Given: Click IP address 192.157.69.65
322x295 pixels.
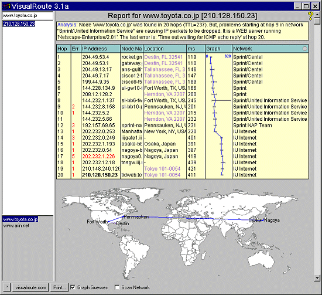Looking at the screenshot, I should click(x=98, y=126).
